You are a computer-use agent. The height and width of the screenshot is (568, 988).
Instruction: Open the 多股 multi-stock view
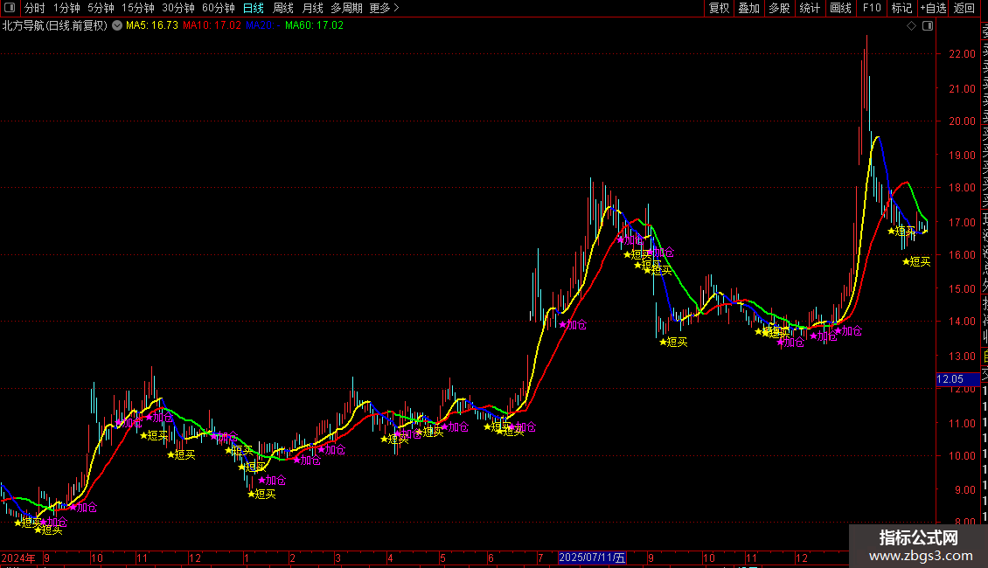779,8
